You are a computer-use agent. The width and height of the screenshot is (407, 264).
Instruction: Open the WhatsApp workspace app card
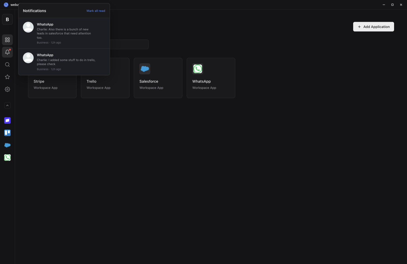tap(211, 78)
